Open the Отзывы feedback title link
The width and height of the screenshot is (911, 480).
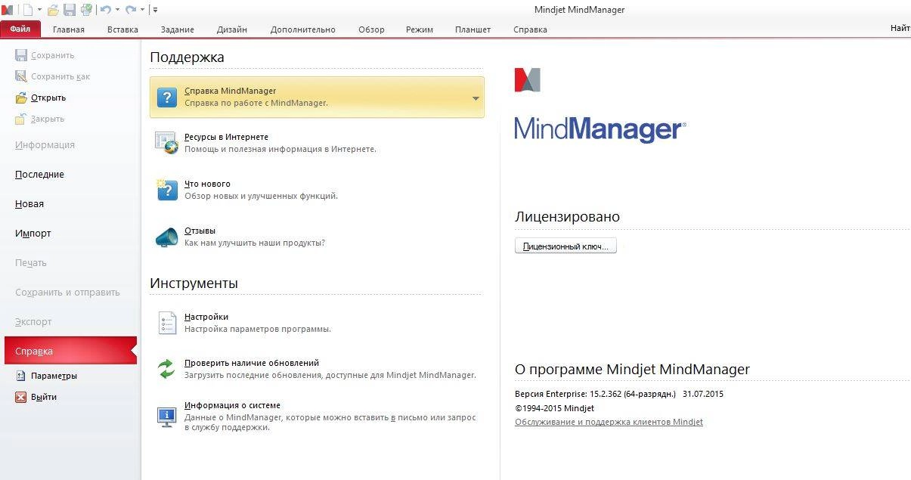pyautogui.click(x=200, y=231)
